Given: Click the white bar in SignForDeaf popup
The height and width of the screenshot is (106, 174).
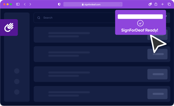Looking at the screenshot, I should (x=140, y=17).
